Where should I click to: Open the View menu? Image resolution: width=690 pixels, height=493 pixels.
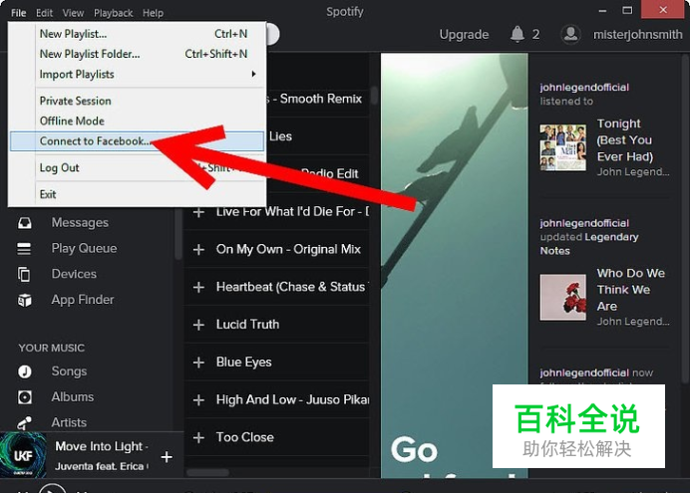click(x=73, y=13)
